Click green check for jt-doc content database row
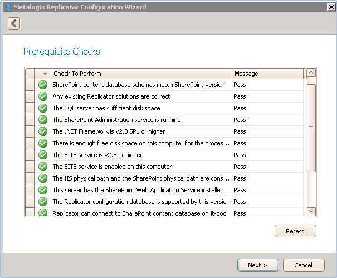Screen dimensions: 337x278 pos(43,213)
